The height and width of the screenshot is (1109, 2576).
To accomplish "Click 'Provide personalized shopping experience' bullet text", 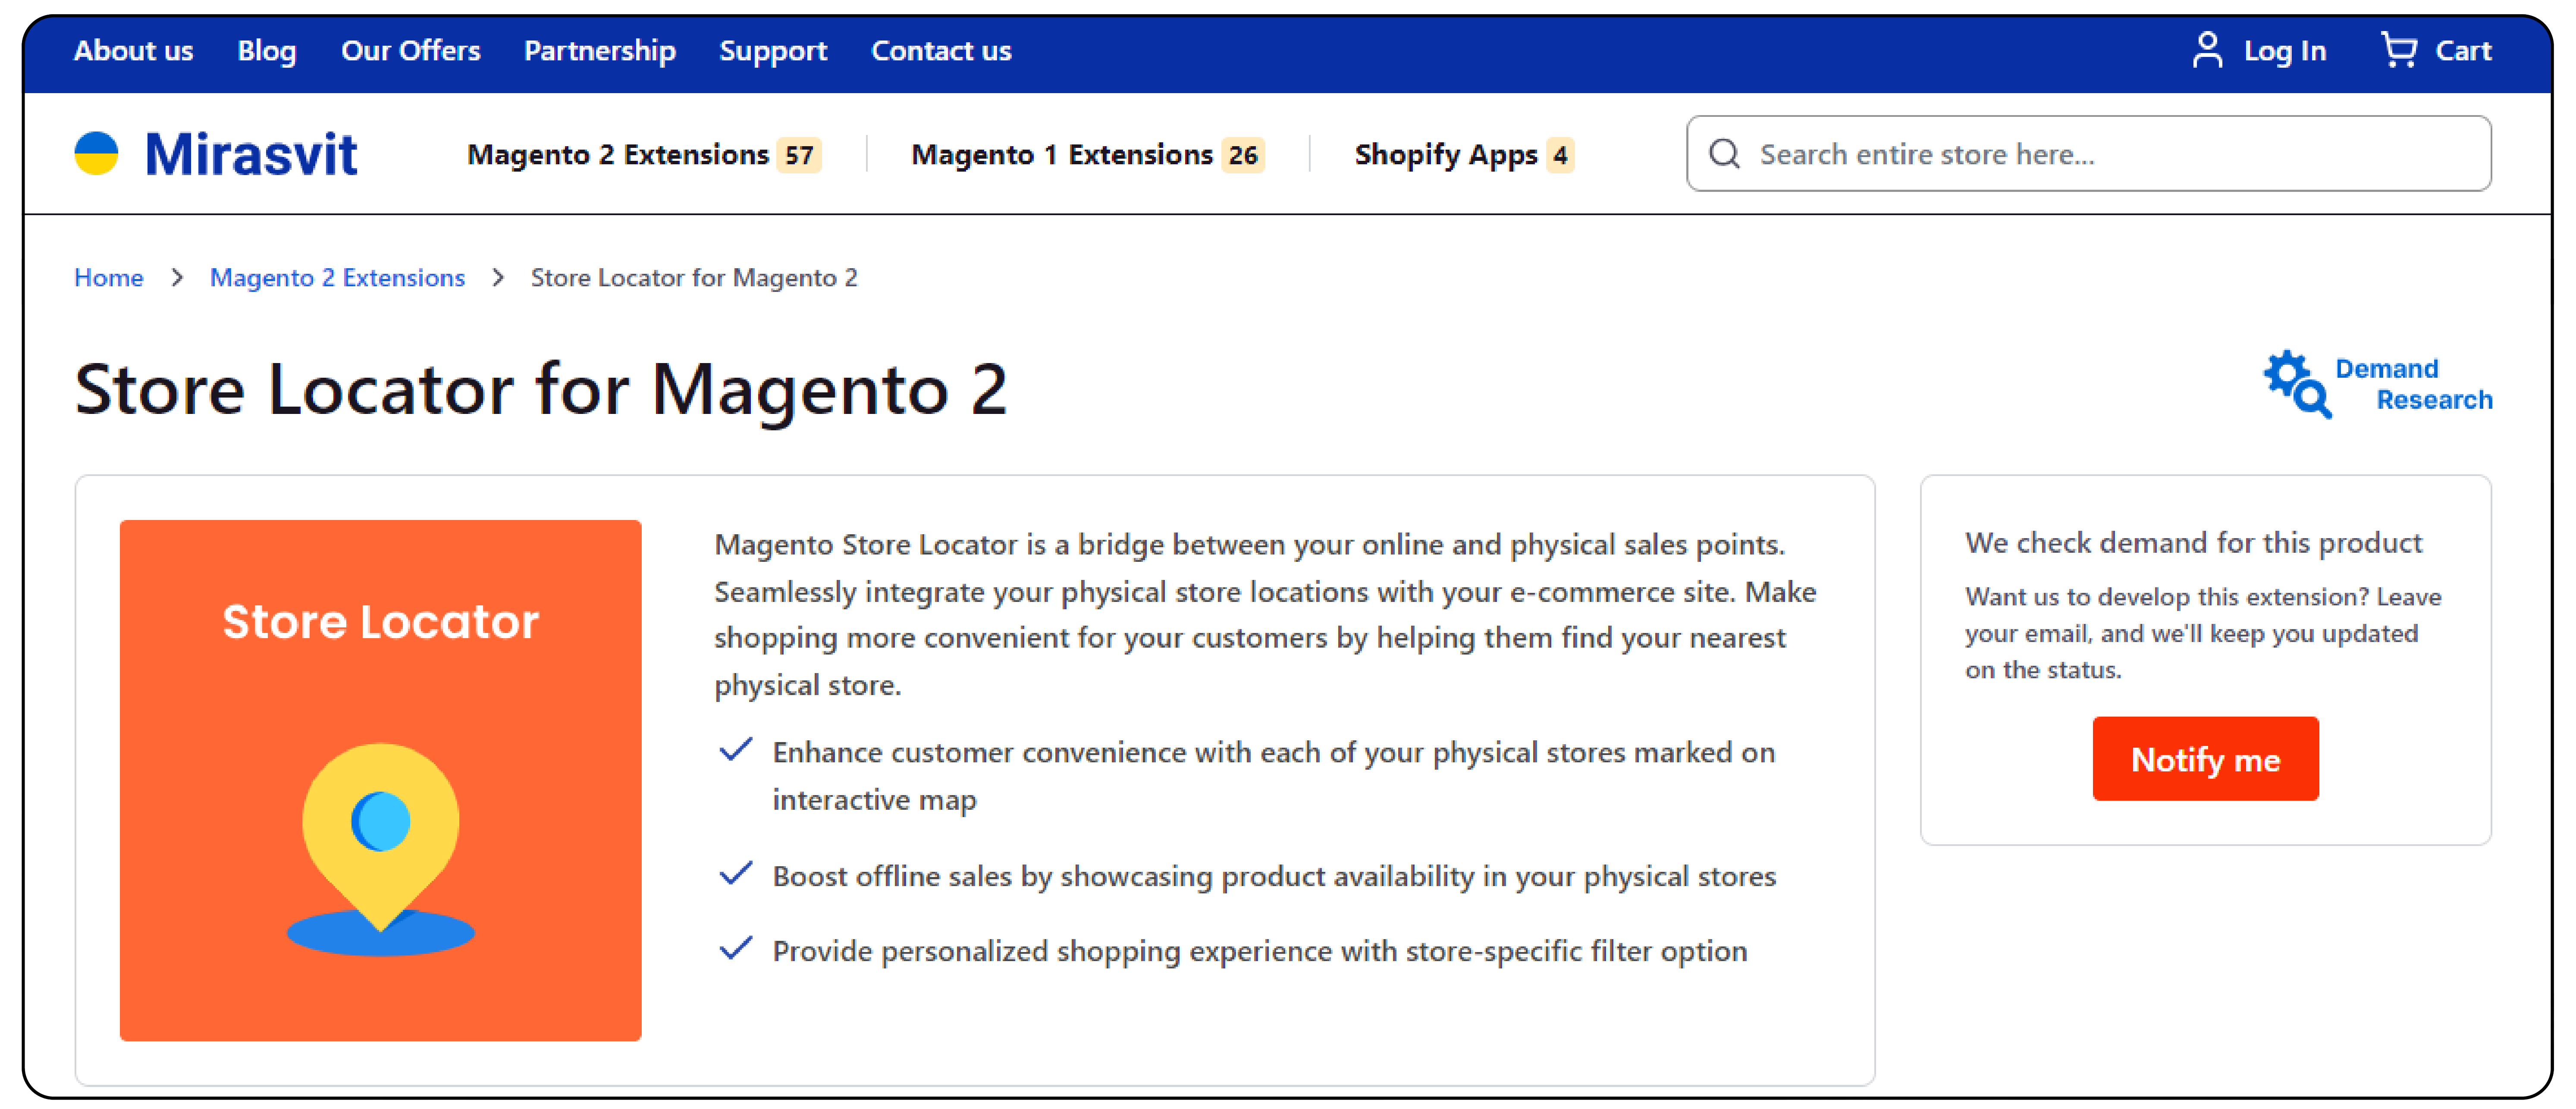I will click(1260, 951).
